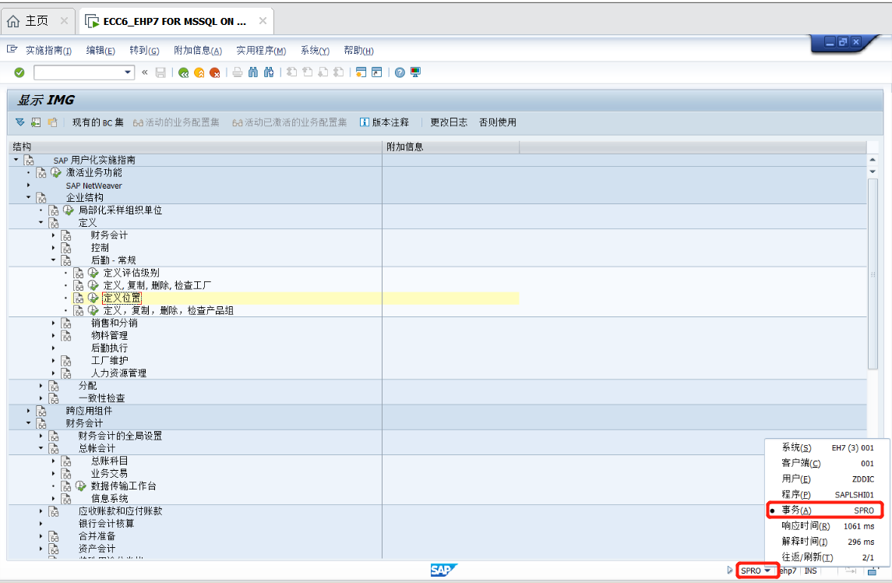Select 程序(P) SAPLSHI01 status option
892x583 pixels.
coord(825,495)
